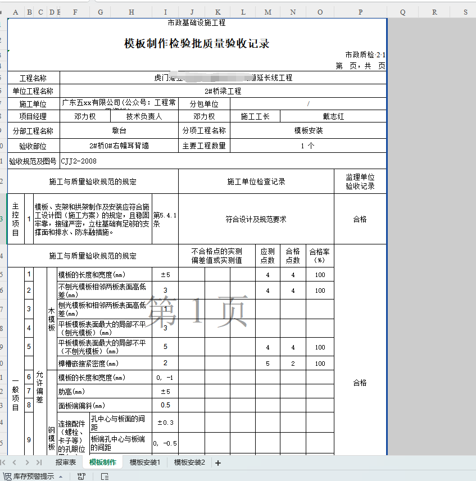
Task: Add a new sheet with plus icon
Action: (218, 463)
